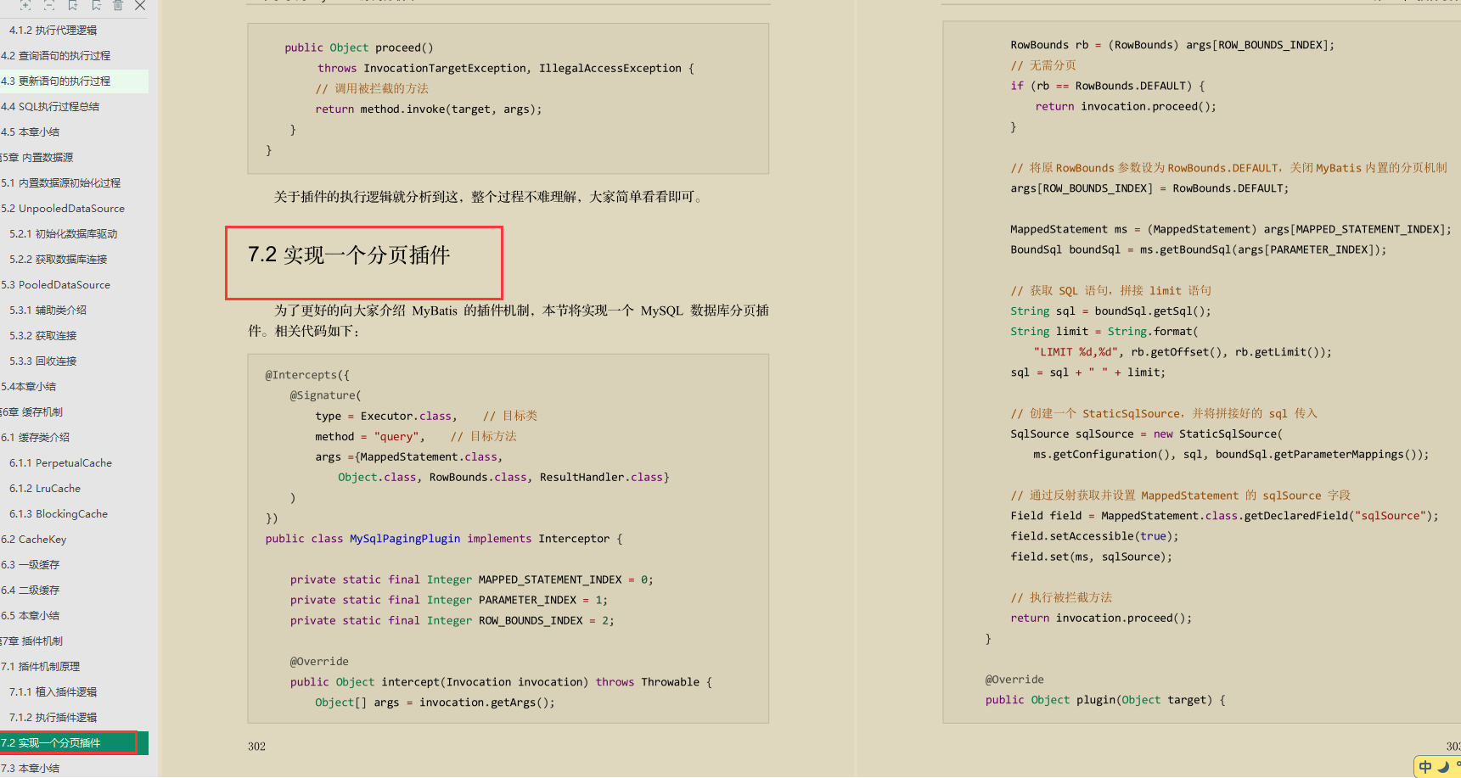Open 4.5 本章小结 bookmark
This screenshot has width=1461, height=778.
coord(30,132)
